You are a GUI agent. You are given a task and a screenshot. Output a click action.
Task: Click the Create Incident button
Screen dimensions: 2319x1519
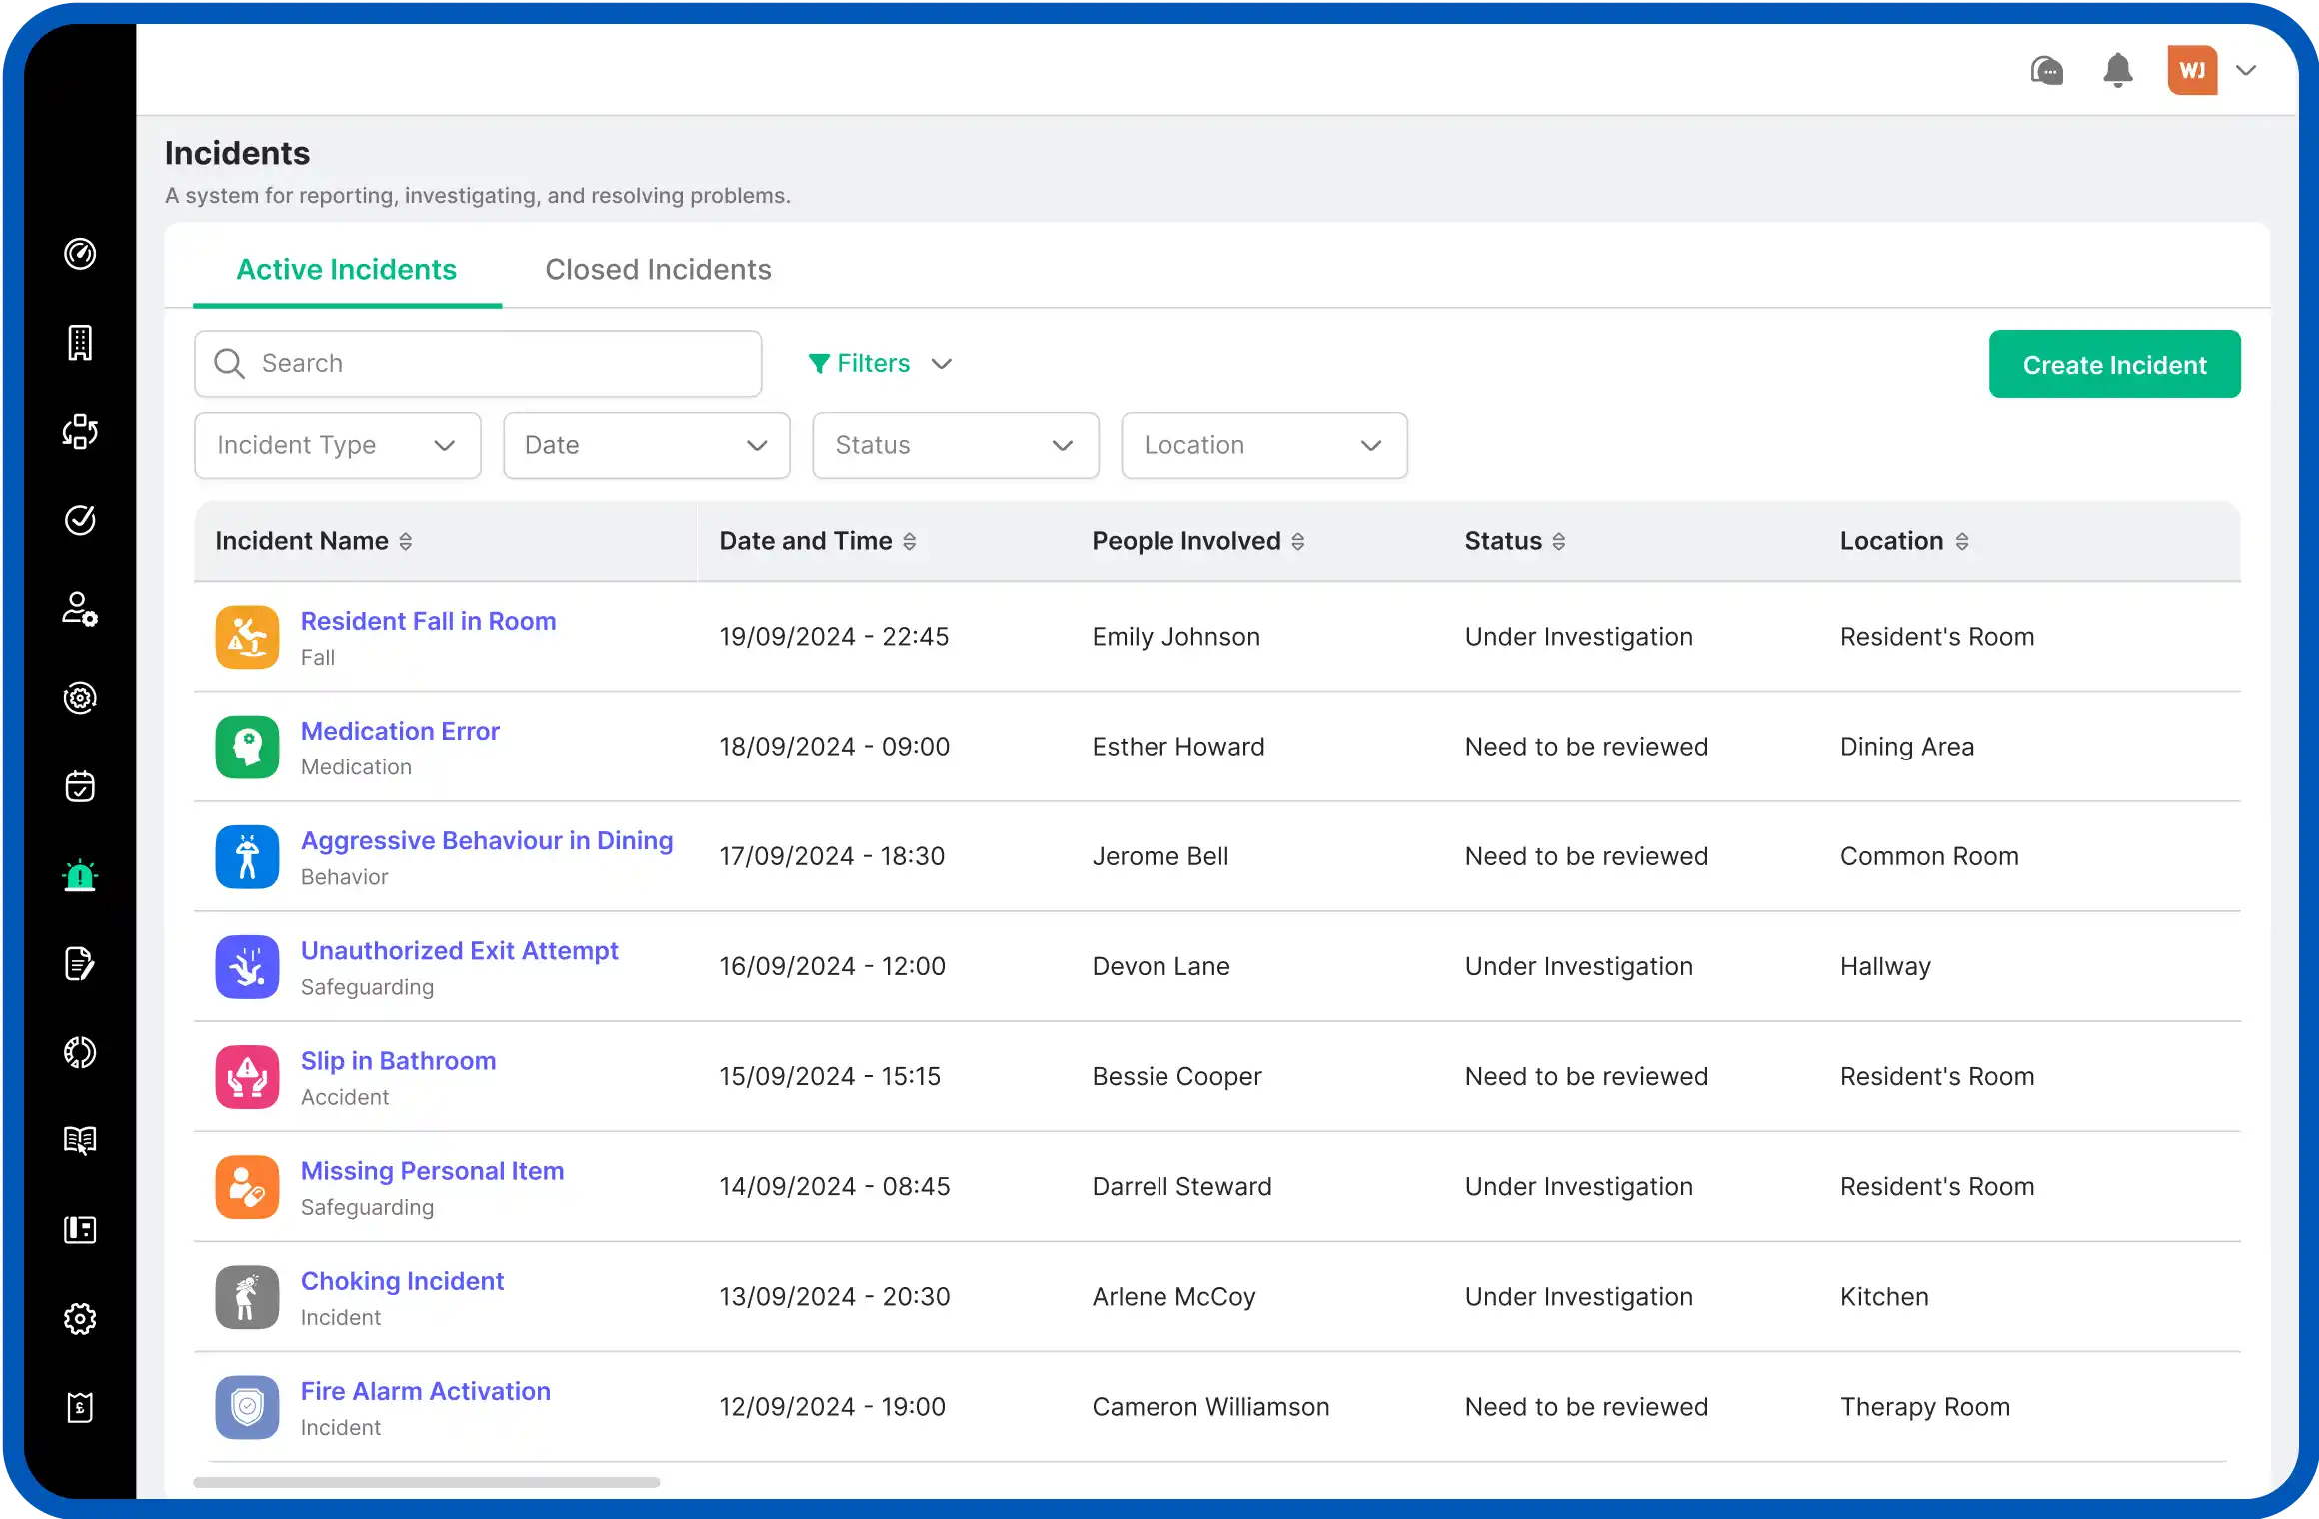point(2114,364)
